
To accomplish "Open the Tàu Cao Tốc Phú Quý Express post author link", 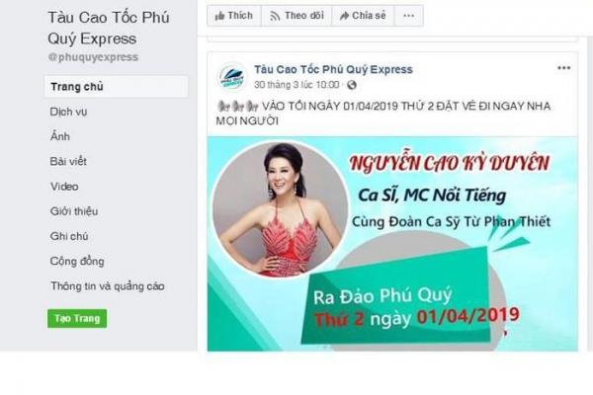I will (x=333, y=69).
